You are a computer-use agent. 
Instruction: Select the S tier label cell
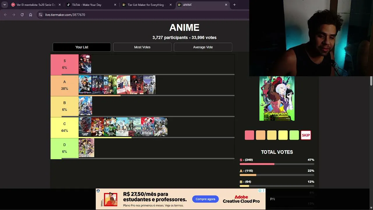tap(65, 64)
